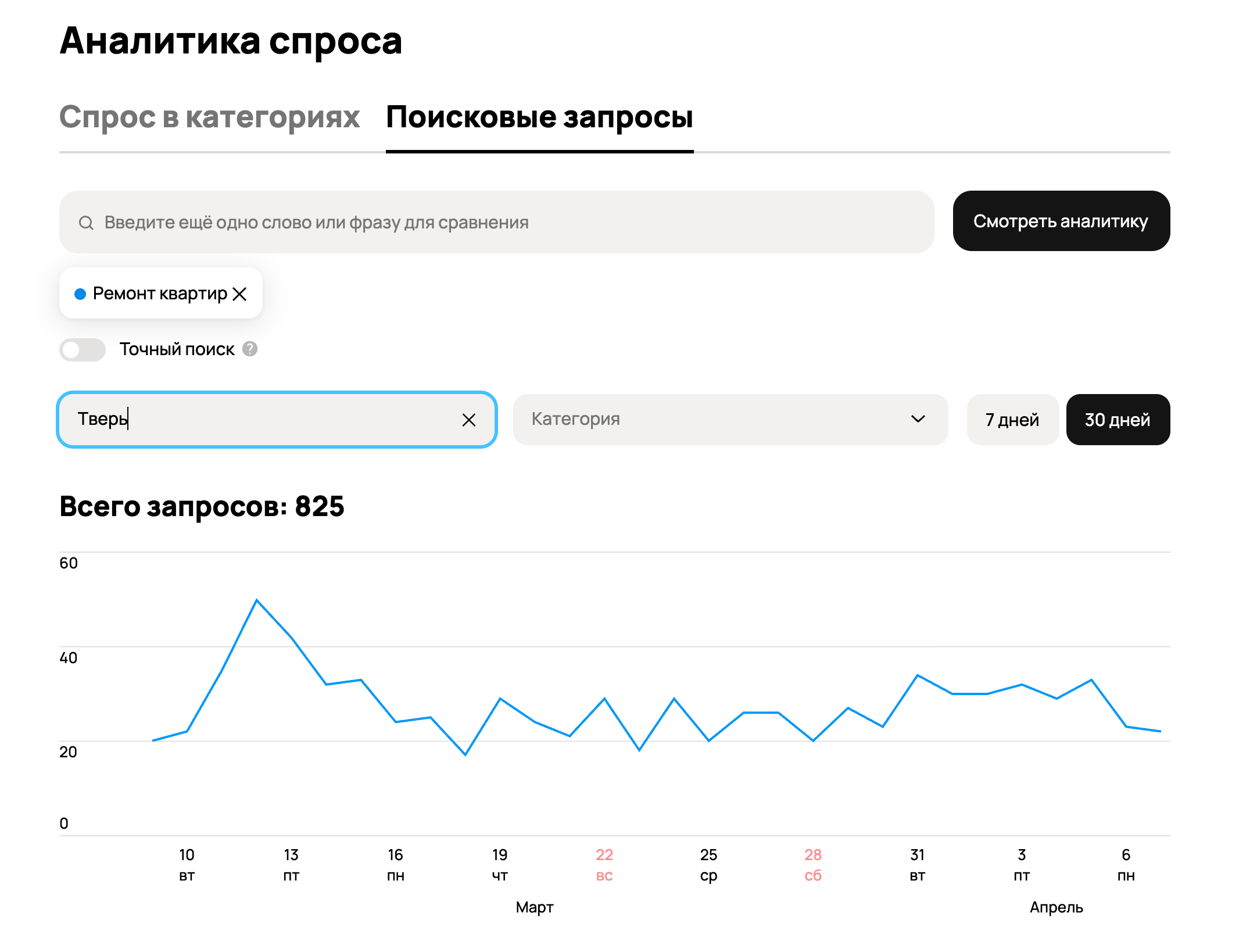The height and width of the screenshot is (952, 1257).
Task: Click the search magnifier icon
Action: 86,223
